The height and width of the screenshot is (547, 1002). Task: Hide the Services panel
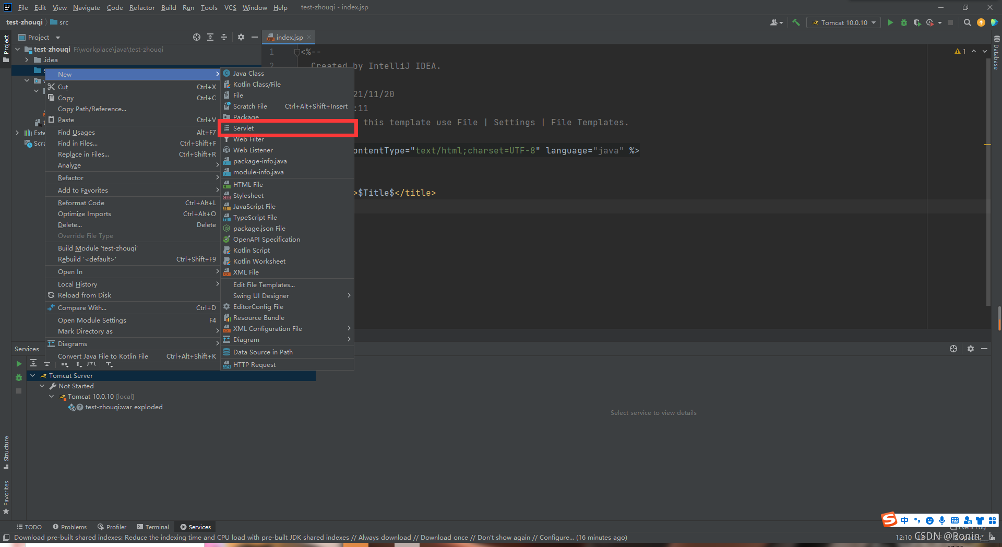click(984, 349)
